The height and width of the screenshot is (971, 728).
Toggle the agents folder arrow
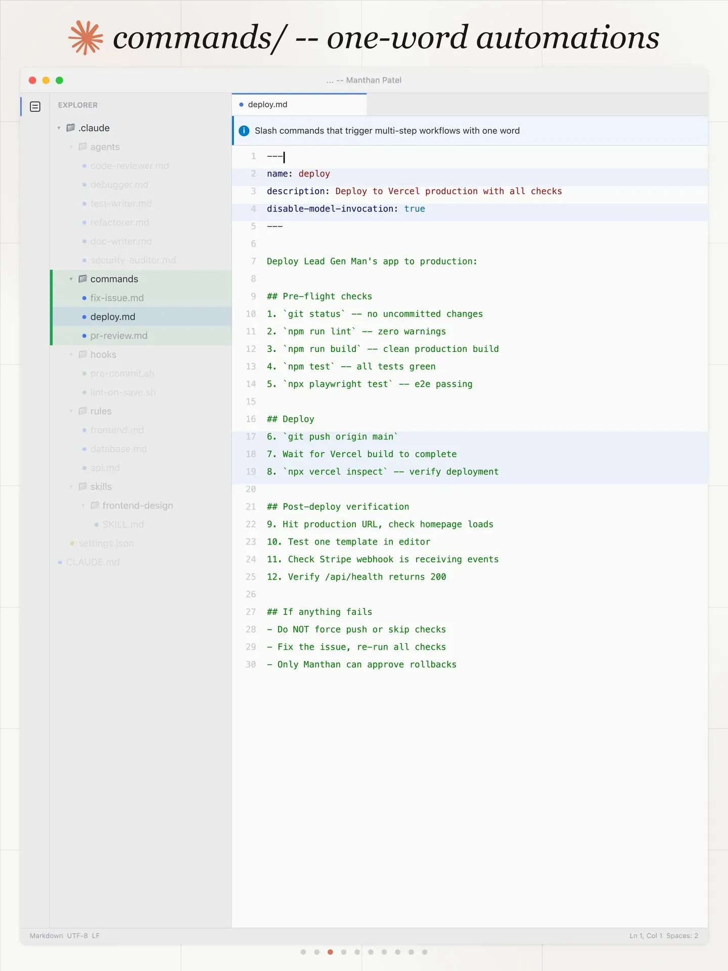(71, 147)
